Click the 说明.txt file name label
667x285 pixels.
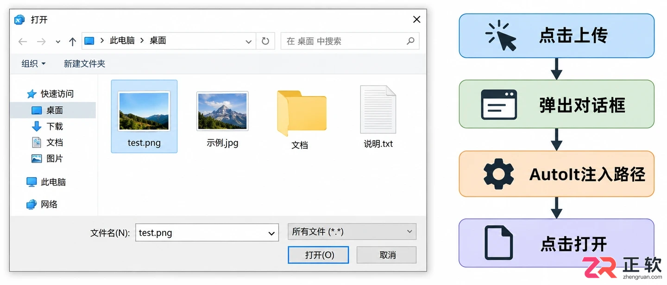tap(378, 144)
